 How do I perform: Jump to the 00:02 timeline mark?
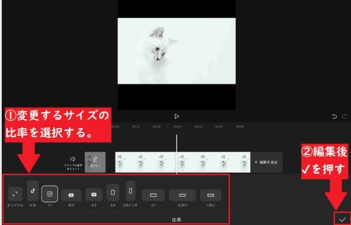coord(156,126)
